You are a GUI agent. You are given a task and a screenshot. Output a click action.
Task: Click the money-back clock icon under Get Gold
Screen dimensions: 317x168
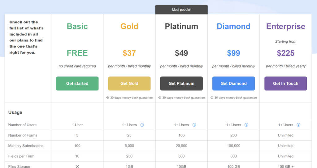tap(107, 98)
